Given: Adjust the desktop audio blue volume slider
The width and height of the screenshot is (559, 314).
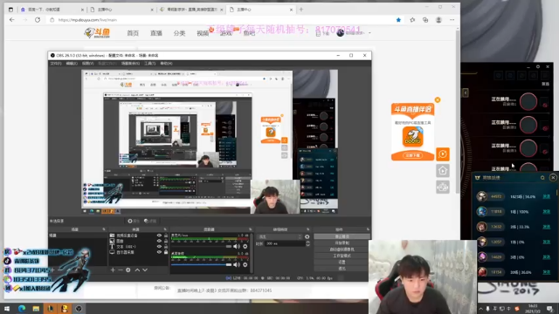Looking at the screenshot, I should pos(202,264).
